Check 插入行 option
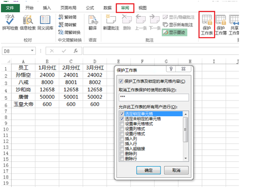 pyautogui.click(x=122, y=144)
